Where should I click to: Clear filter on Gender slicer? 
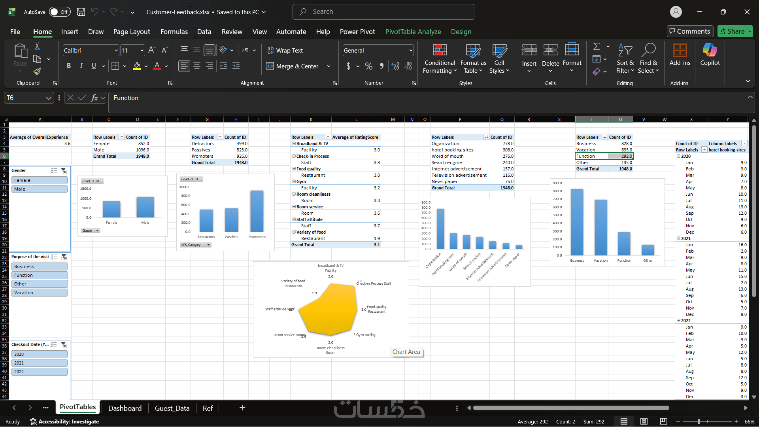tap(64, 171)
